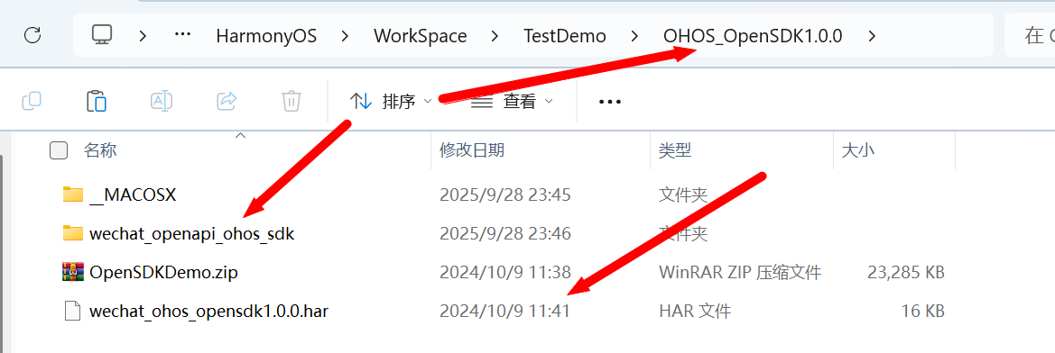The width and height of the screenshot is (1055, 353).
Task: Sort by the 大小 column header
Action: pyautogui.click(x=858, y=150)
